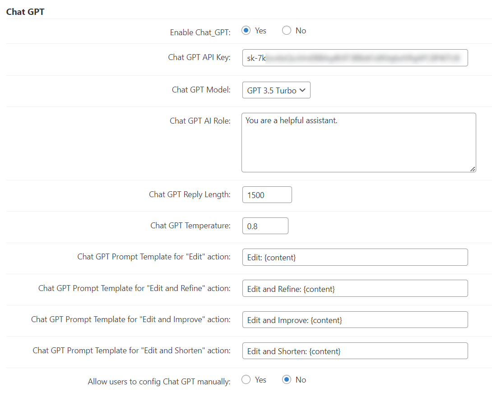Image resolution: width=492 pixels, height=397 pixels.
Task: Click the 'Prompt Template for "Edit and Shorten"' label
Action: [x=131, y=350]
